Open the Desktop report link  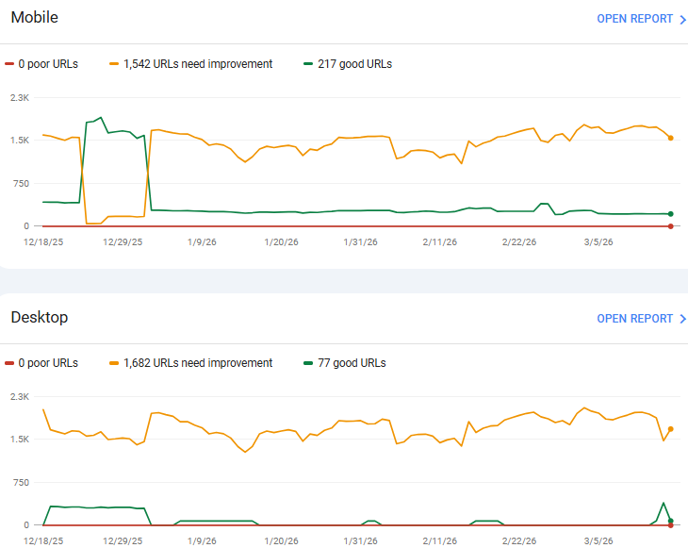coord(634,319)
